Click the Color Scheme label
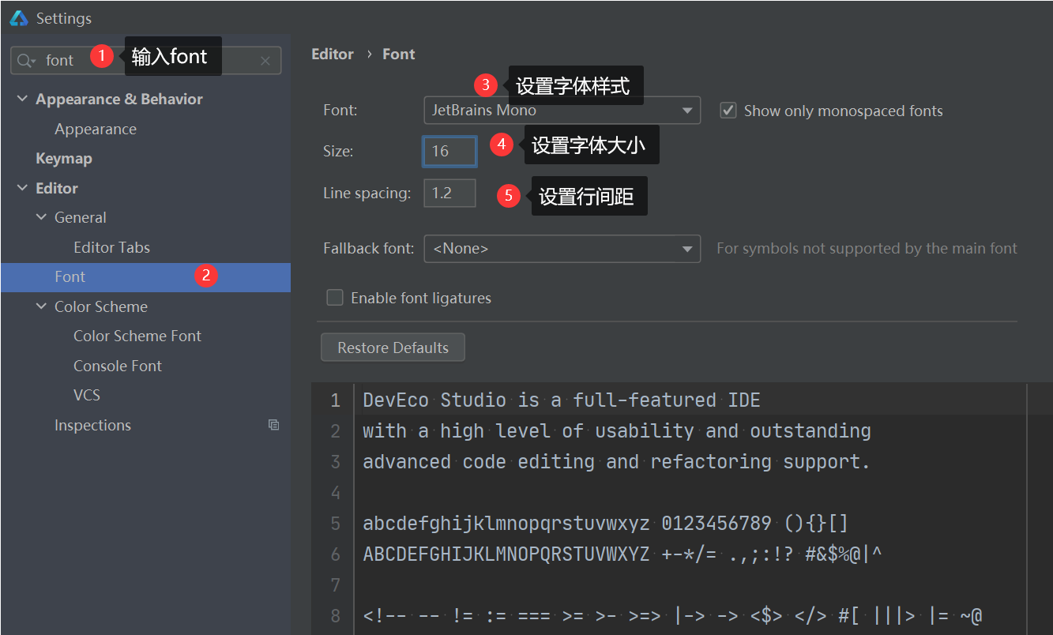Viewport: 1053px width, 635px height. point(101,306)
